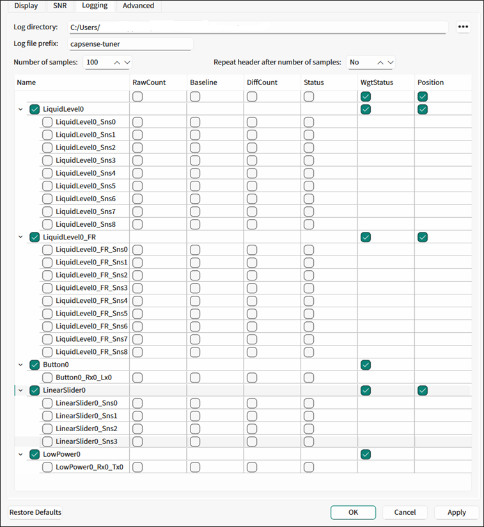This screenshot has height=527, width=484.
Task: Enable the LiquidLevel0_Sns0 sensor checkbox
Action: [47, 122]
